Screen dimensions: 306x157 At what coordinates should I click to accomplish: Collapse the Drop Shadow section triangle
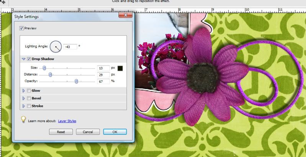pos(24,59)
